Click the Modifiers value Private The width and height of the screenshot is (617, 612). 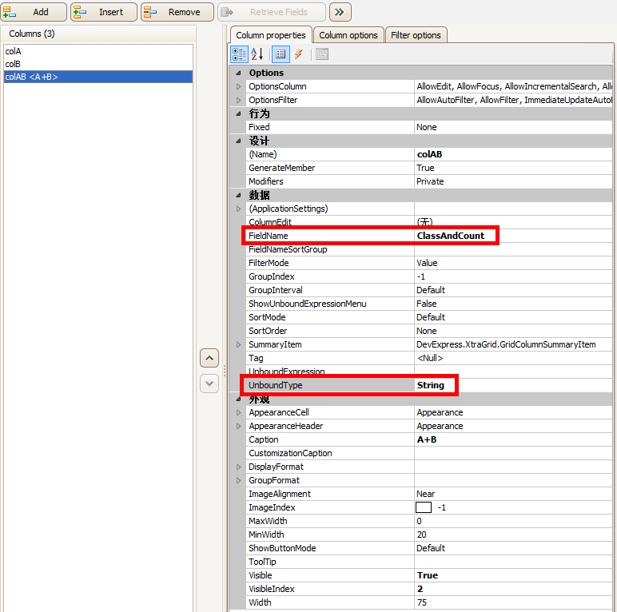pyautogui.click(x=430, y=181)
